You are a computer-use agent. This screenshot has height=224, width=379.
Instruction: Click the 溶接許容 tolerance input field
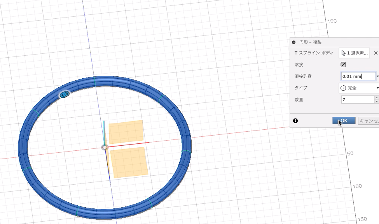pos(358,76)
